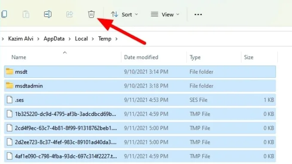This screenshot has height=164, width=292.
Task: Click 0 KB size in 2cd4f9ec row
Action: click(269, 128)
